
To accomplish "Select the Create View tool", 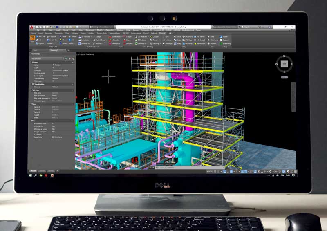I will click(52, 40).
